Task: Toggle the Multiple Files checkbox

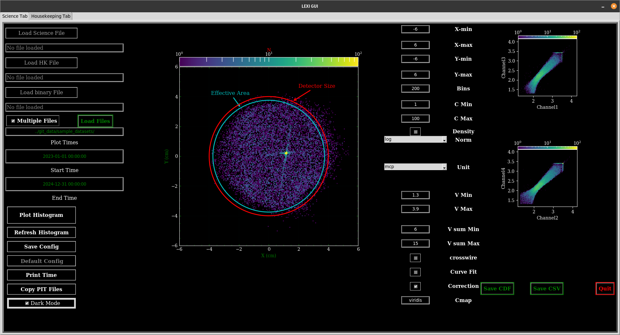Action: click(x=13, y=121)
